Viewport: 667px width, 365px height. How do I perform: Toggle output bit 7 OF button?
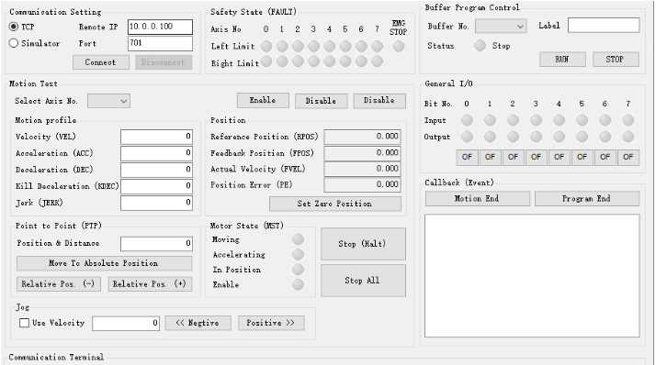click(x=627, y=157)
